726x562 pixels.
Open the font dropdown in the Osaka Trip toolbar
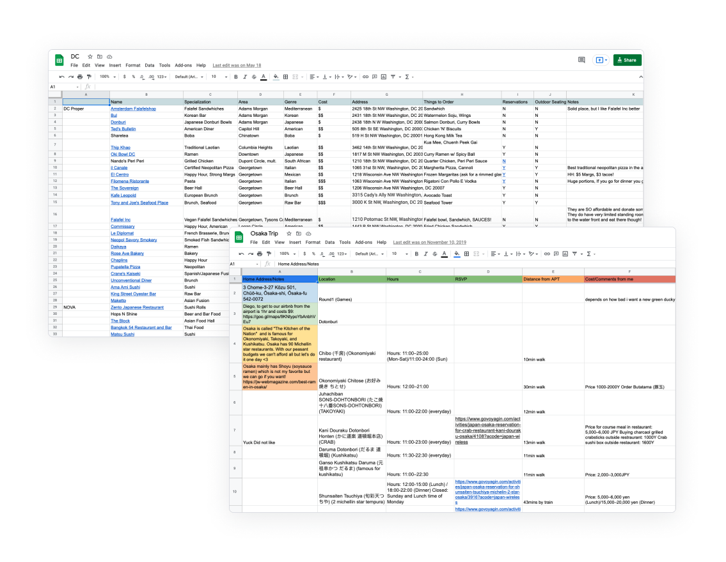(370, 254)
